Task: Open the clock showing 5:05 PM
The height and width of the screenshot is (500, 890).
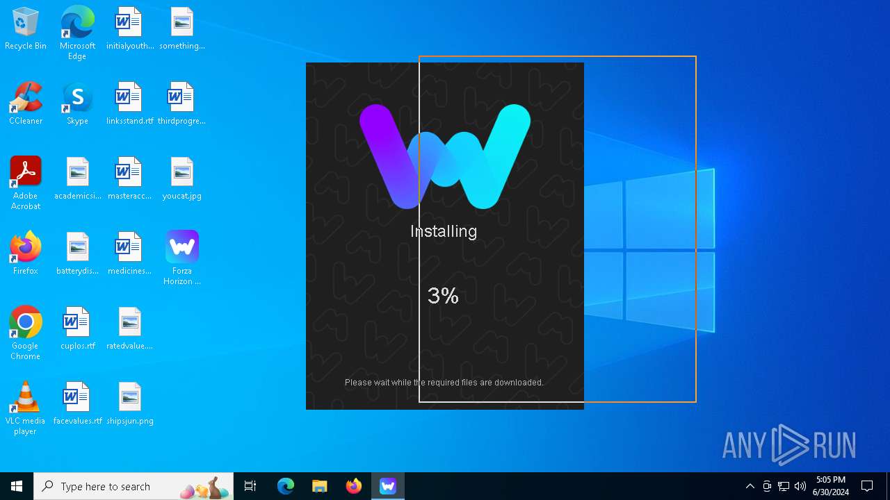Action: coord(831,486)
